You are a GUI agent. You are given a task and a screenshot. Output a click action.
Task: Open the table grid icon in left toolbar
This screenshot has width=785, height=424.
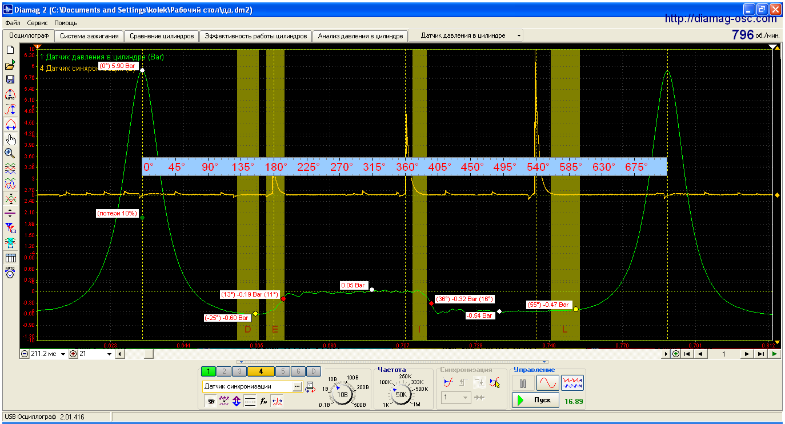pyautogui.click(x=10, y=258)
